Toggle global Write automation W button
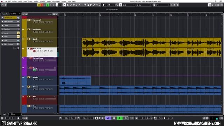Image resolution: width=224 pixels, height=126 pixels. point(50,5)
